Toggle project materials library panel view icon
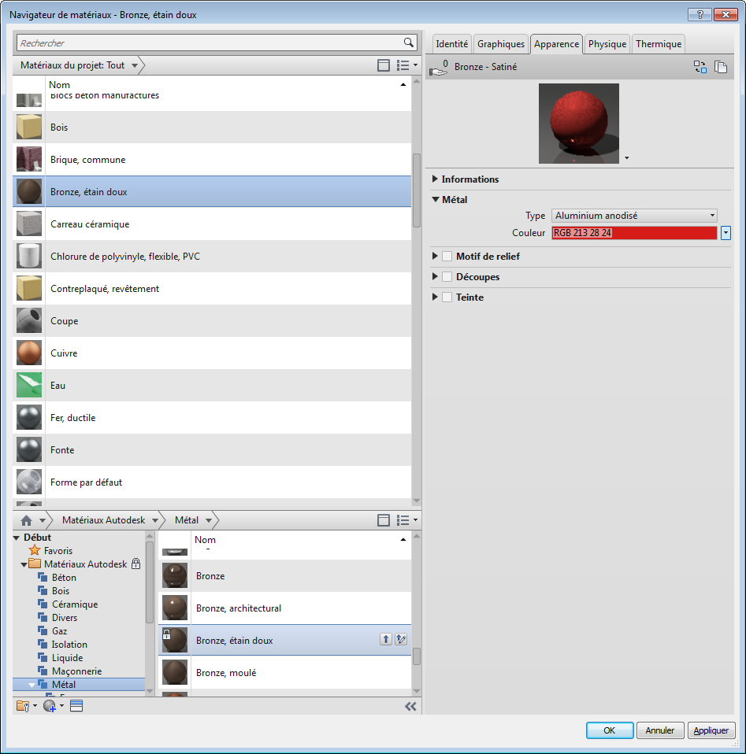 point(384,65)
